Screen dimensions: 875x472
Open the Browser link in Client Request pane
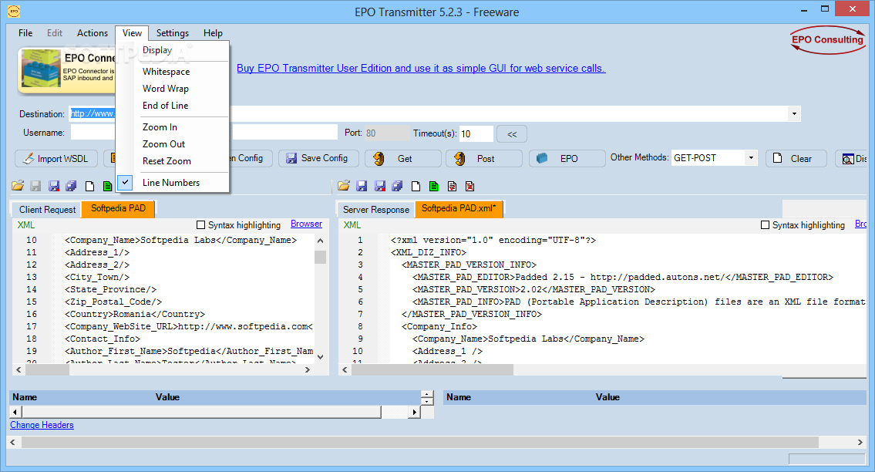pyautogui.click(x=306, y=224)
